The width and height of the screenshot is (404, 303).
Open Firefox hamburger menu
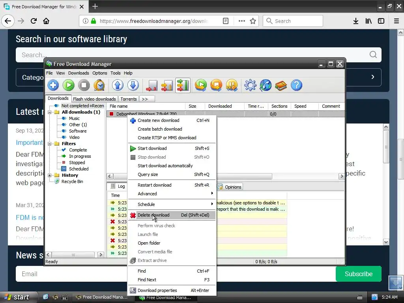tap(397, 21)
